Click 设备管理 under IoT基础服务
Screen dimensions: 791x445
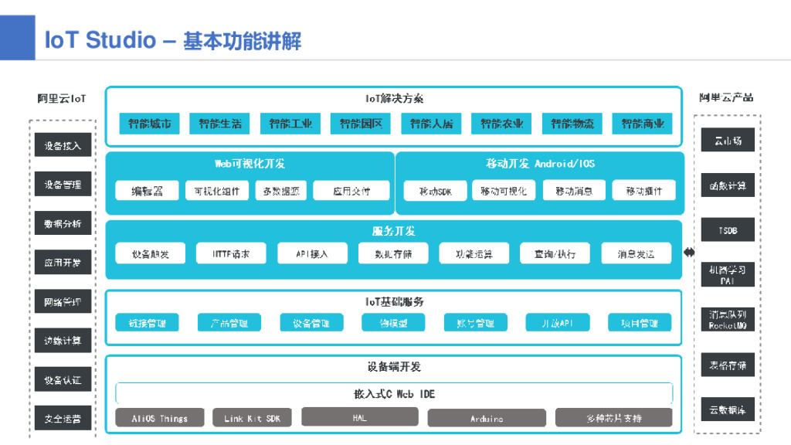(311, 322)
